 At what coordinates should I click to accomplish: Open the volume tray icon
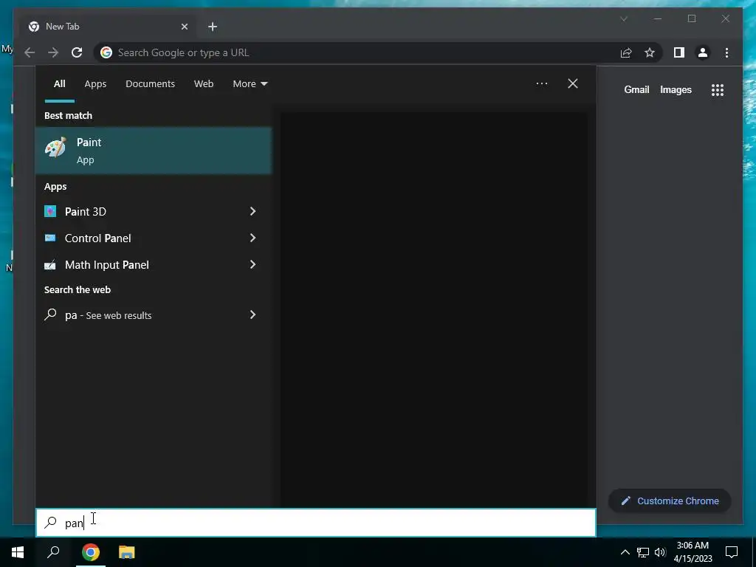click(660, 552)
